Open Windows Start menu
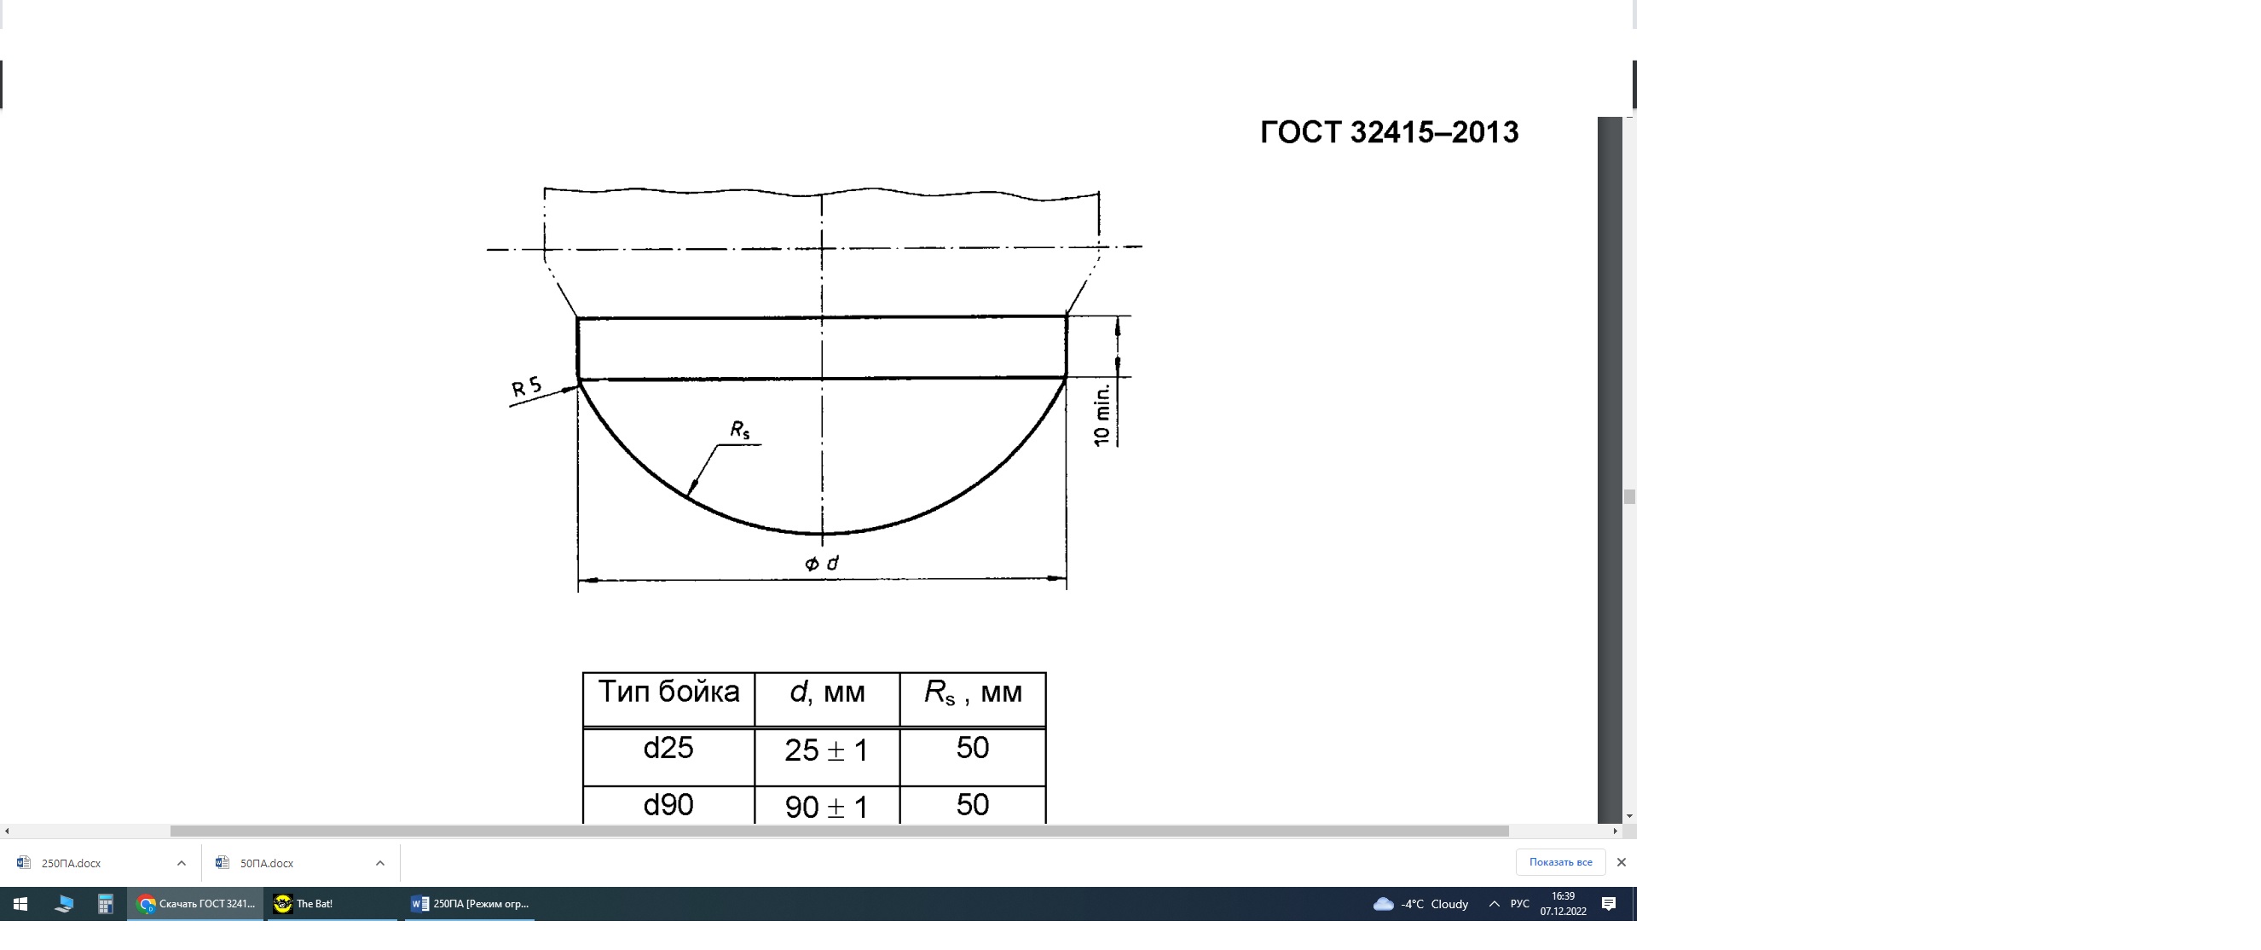This screenshot has width=2261, height=950. 20,903
